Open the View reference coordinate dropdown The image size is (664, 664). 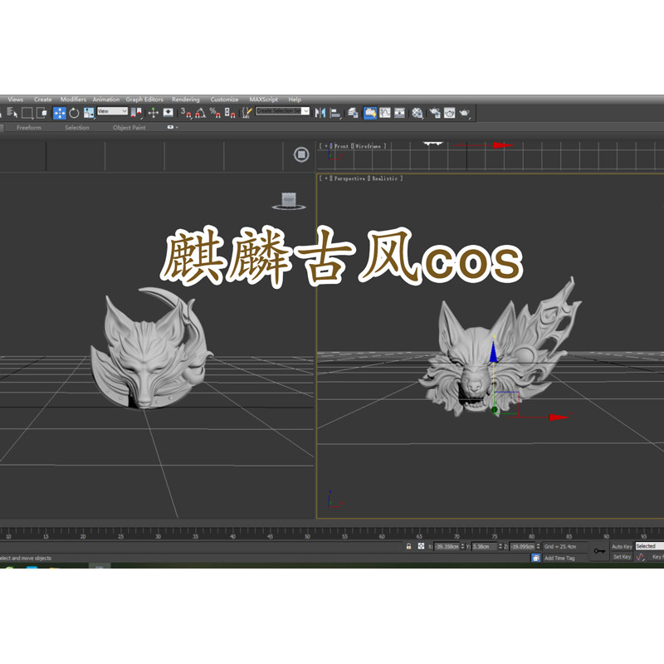coord(112,111)
